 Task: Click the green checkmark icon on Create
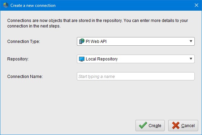(143, 125)
